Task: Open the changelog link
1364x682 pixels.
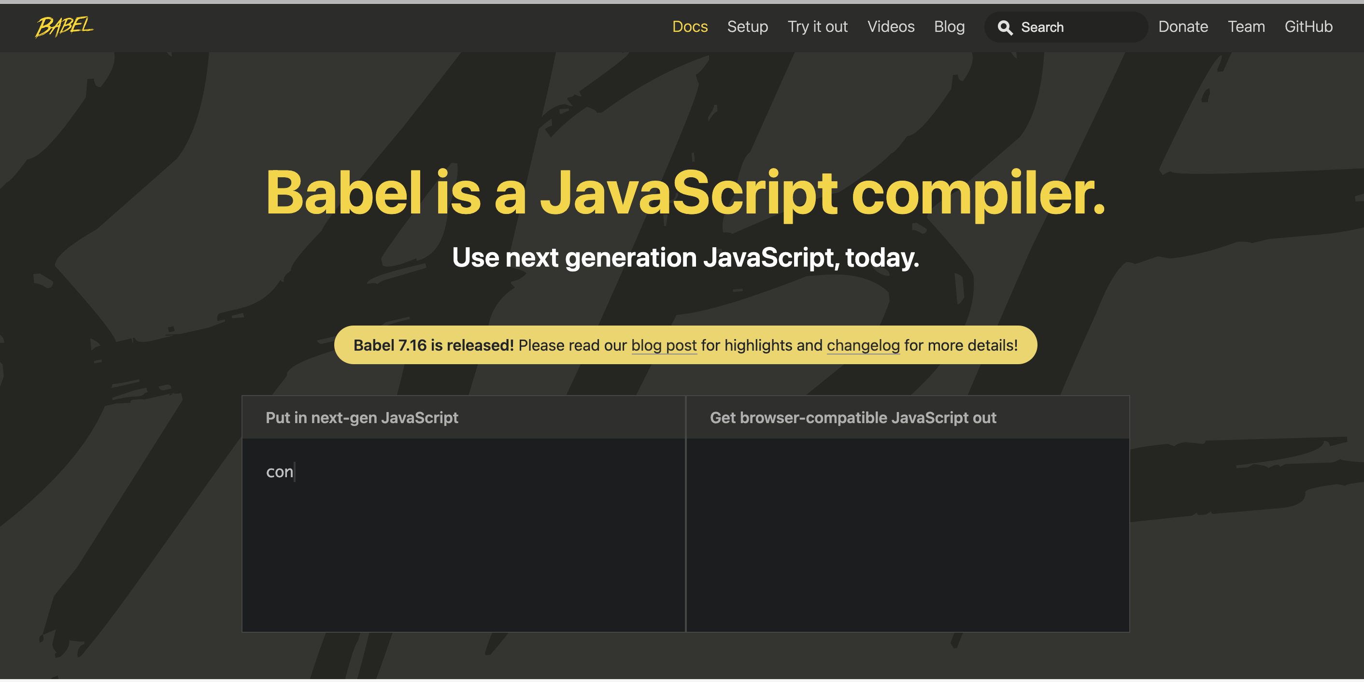Action: tap(863, 345)
